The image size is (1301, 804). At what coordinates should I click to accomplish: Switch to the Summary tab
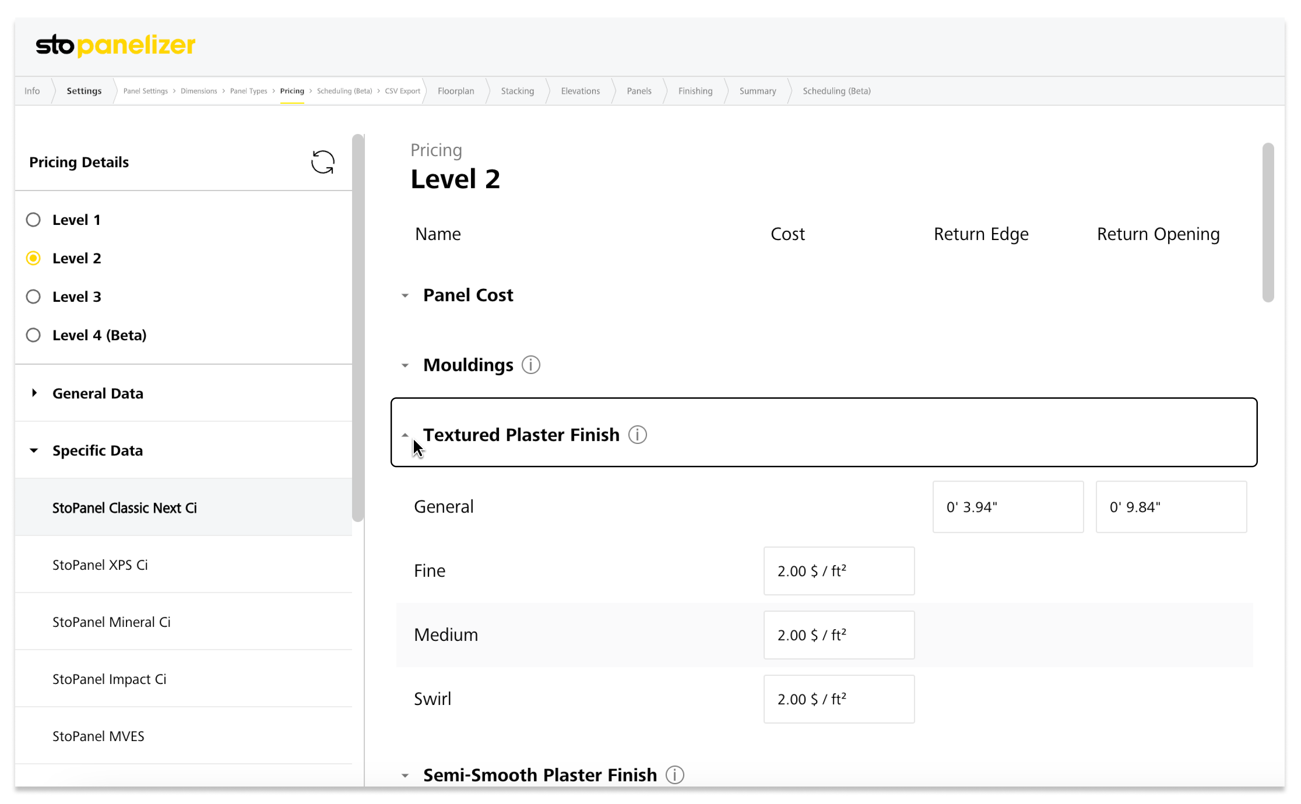click(757, 91)
